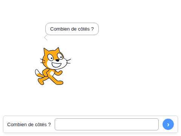Click the "Combien de côtés ?" speech bubble
Screen dimensions: 181x136
coord(72,29)
